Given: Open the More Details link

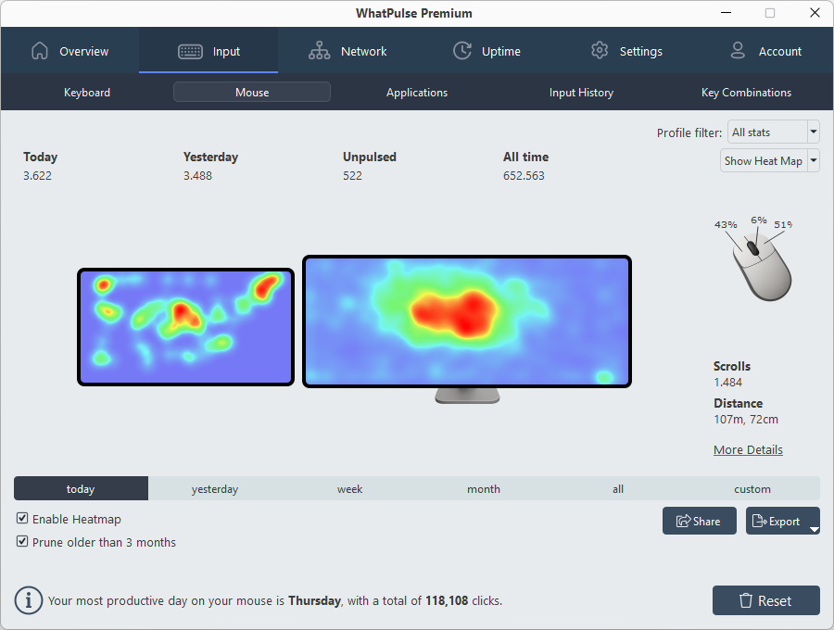Looking at the screenshot, I should coord(748,449).
